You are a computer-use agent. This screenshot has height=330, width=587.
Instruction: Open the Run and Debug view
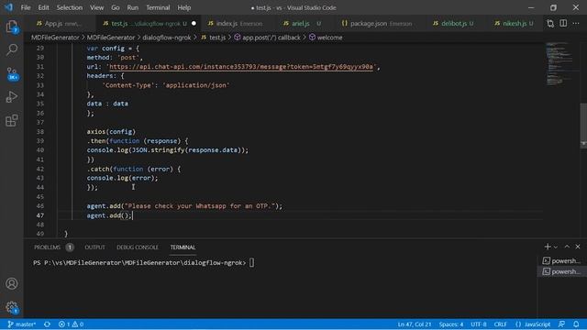tap(12, 97)
